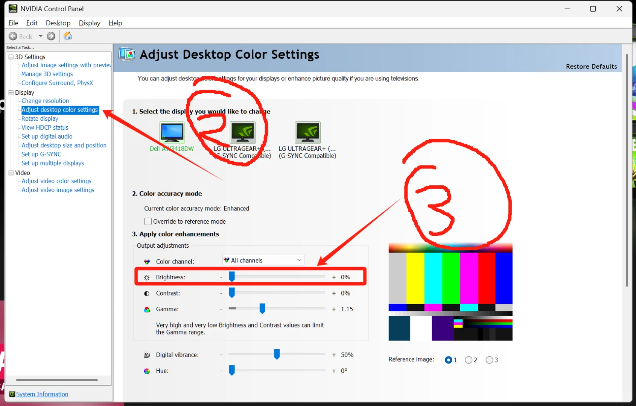The image size is (636, 406).
Task: Click the Gamma color icon
Action: 147,309
